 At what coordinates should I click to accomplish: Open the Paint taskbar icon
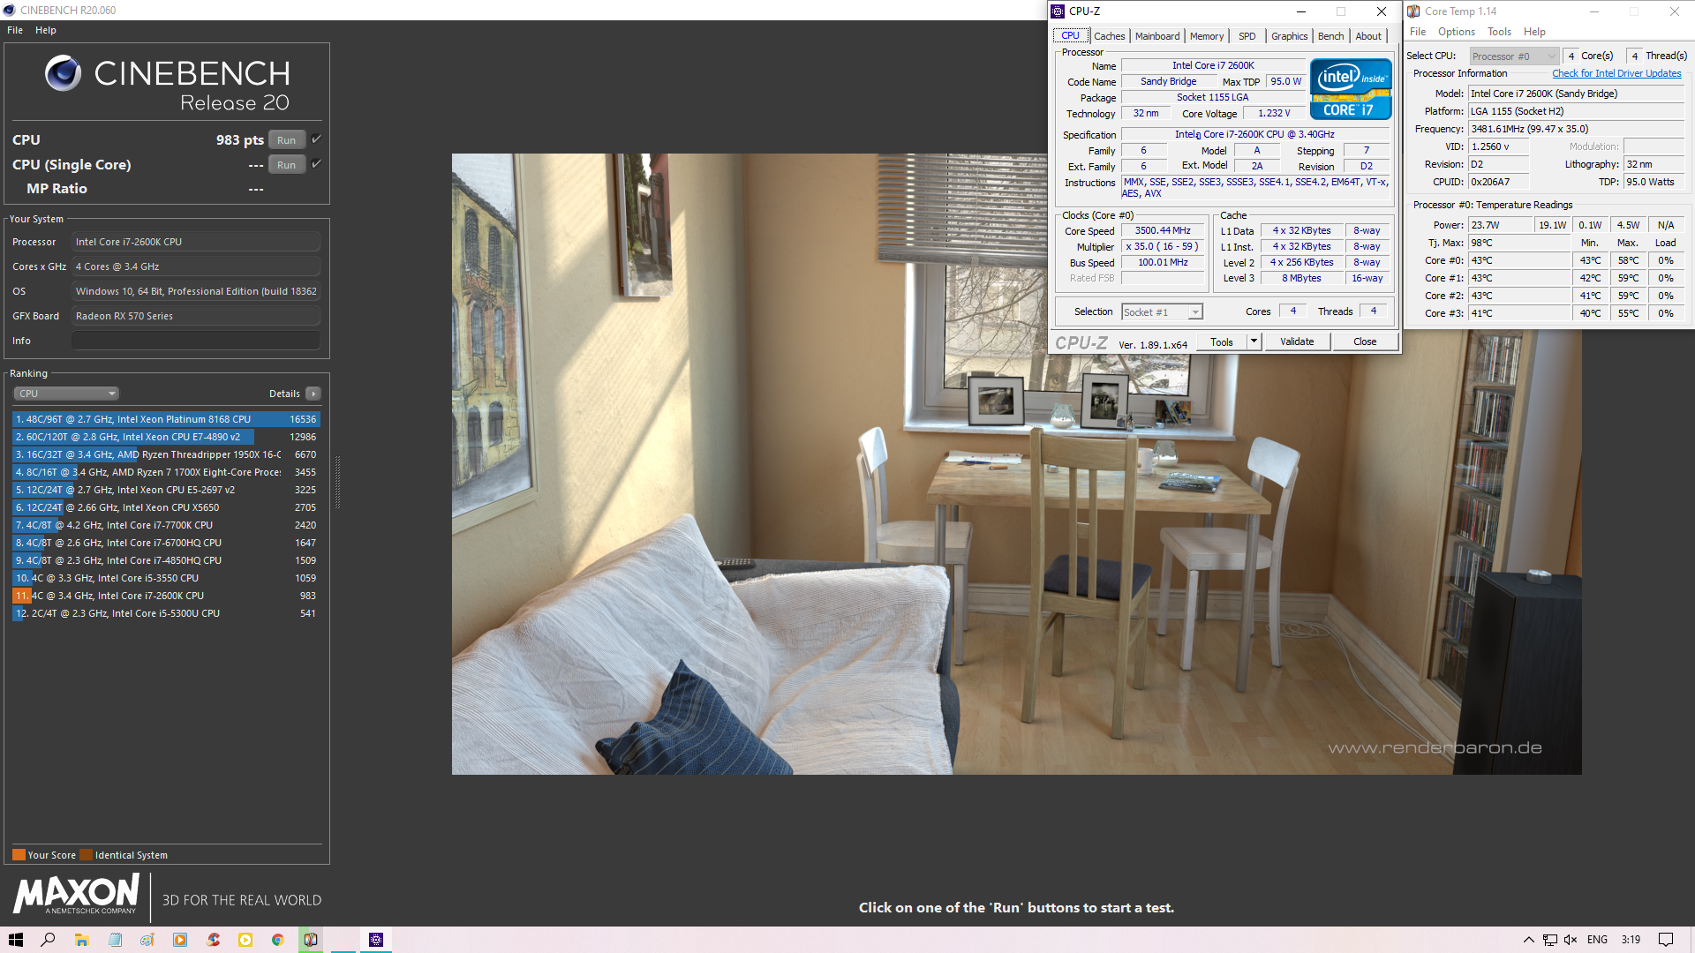coord(147,940)
